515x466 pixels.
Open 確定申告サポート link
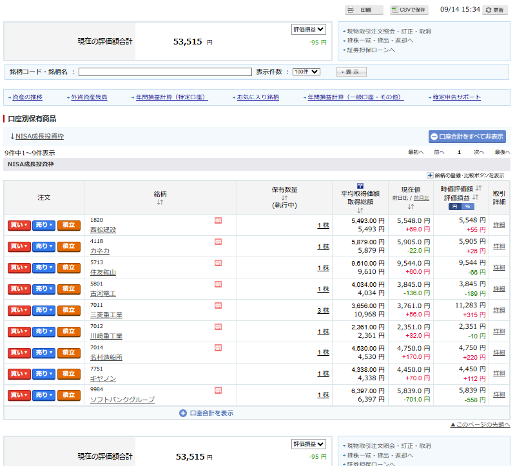pyautogui.click(x=456, y=97)
